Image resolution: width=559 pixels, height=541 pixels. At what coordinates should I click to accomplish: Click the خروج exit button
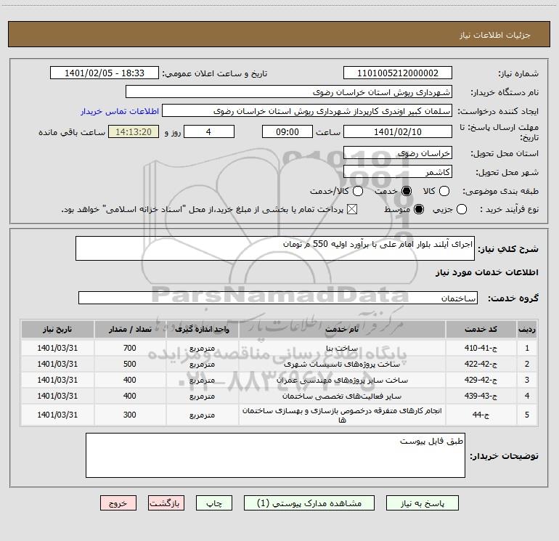[118, 503]
